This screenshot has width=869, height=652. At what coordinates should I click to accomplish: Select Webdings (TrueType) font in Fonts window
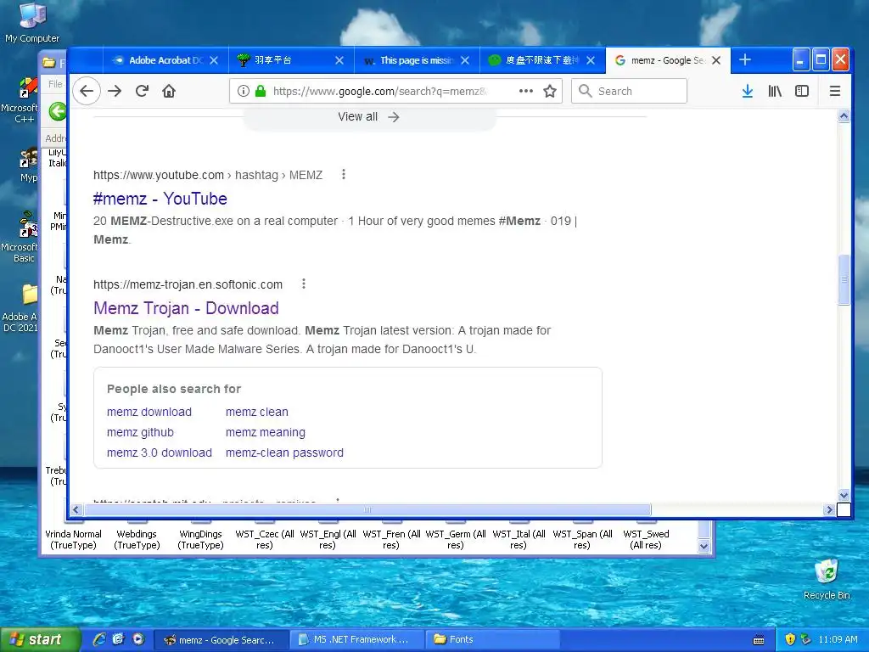pyautogui.click(x=137, y=539)
